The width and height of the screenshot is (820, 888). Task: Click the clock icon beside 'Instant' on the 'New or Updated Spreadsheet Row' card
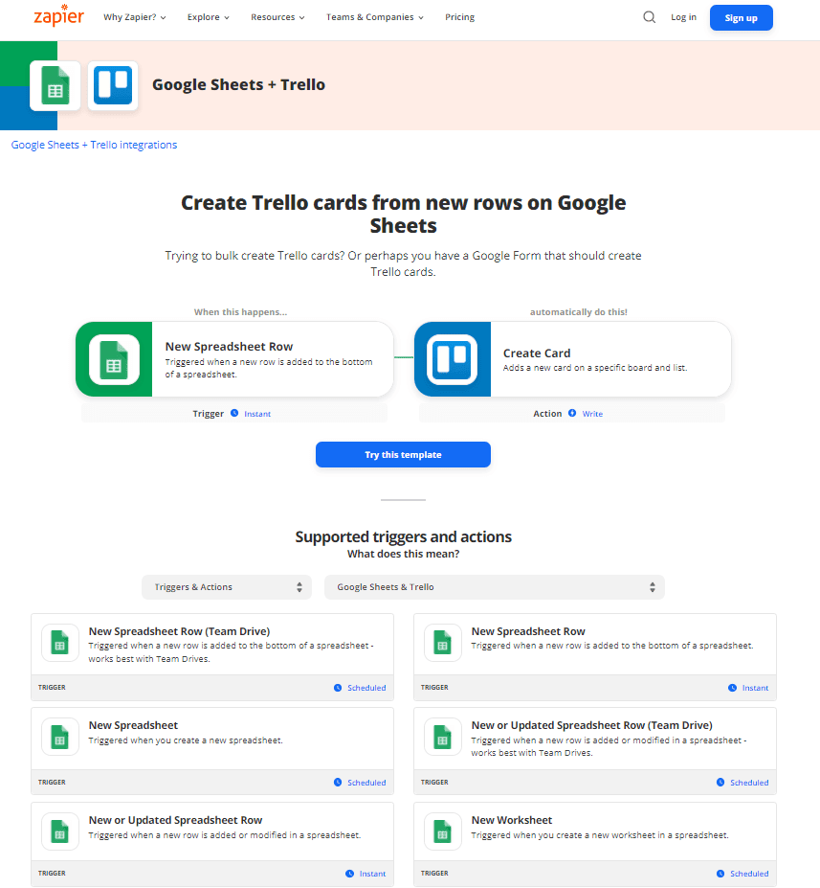point(349,874)
